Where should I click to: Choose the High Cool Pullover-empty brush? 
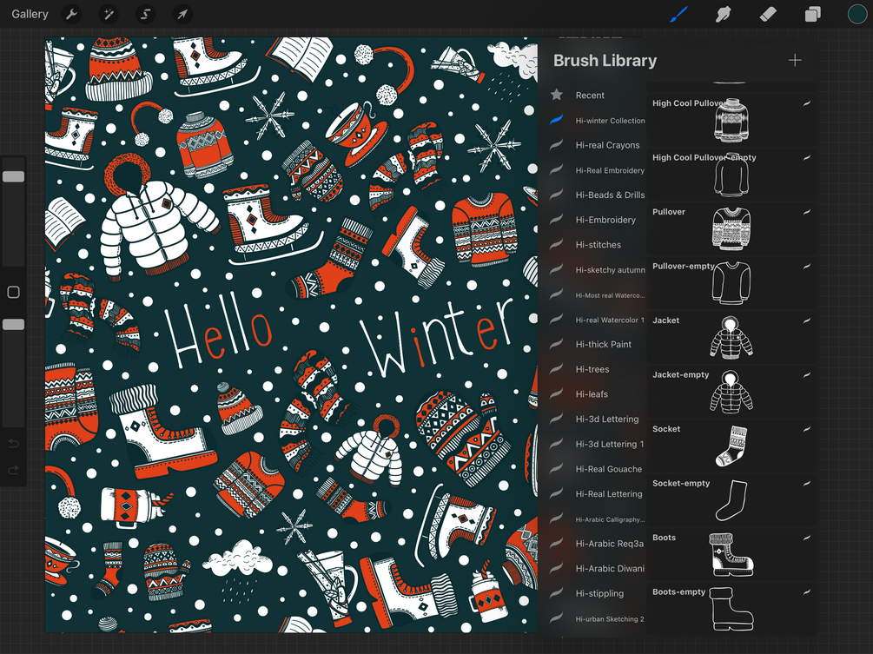click(731, 175)
